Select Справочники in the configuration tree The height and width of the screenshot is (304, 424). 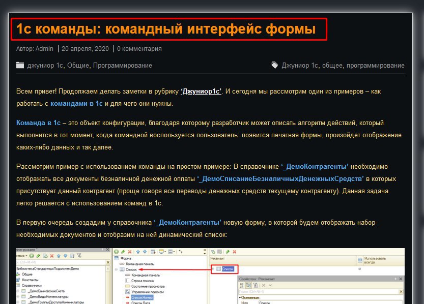32,285
